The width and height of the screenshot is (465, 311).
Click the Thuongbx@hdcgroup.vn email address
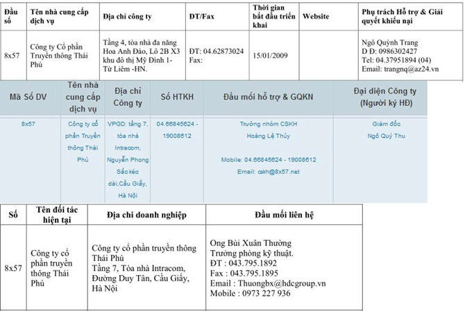coord(267,283)
